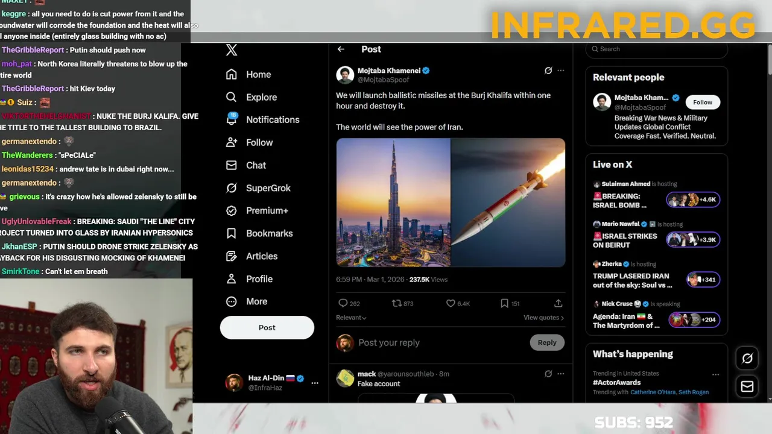Follow Mojtaba Khamenei in Relevant people
772x434 pixels.
(x=703, y=102)
